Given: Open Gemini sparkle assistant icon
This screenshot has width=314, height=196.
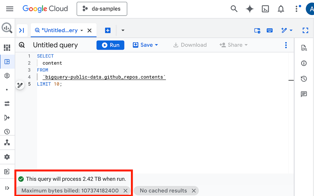Looking at the screenshot, I should click(x=250, y=9).
